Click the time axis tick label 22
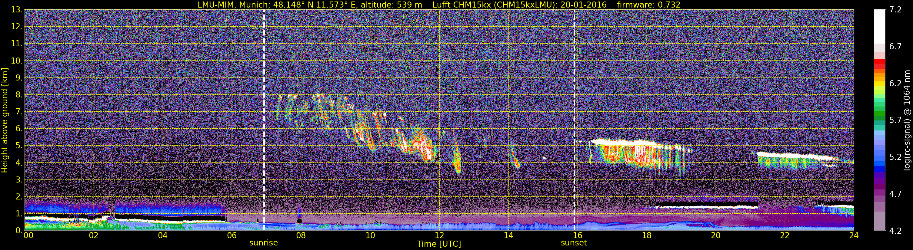 (785, 236)
